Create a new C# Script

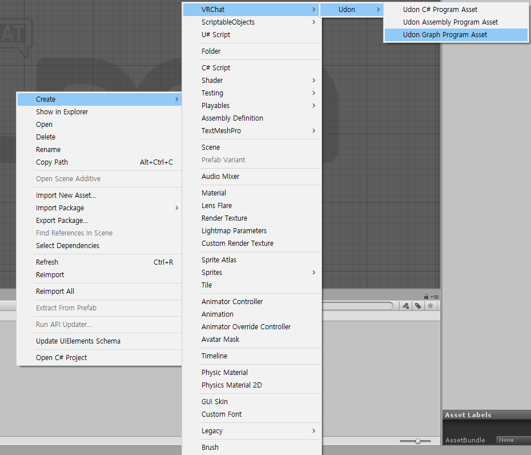click(251, 68)
